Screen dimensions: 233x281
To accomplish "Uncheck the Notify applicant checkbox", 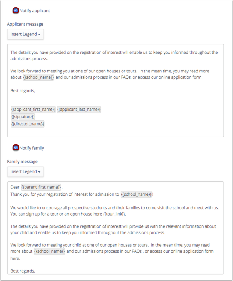I will 16,10.
